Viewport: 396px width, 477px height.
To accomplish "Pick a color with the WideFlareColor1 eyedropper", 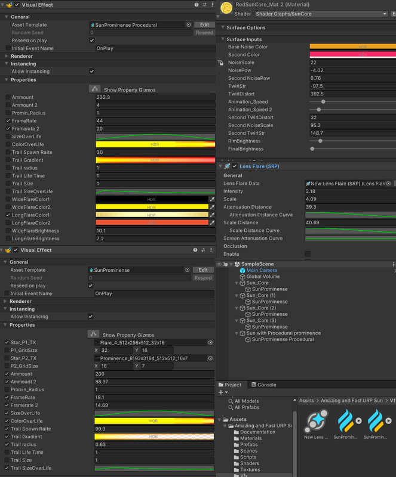I will [212, 199].
